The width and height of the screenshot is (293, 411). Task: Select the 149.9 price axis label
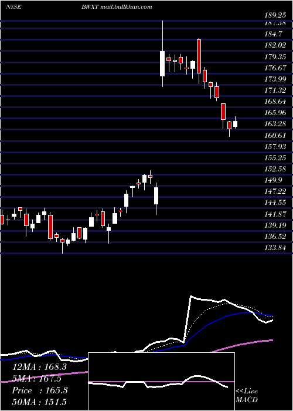coord(274,180)
